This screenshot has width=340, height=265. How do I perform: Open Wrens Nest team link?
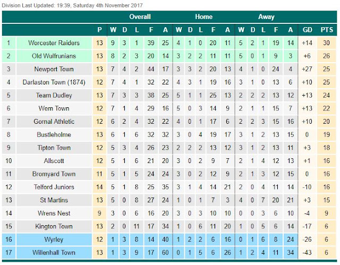(x=54, y=213)
